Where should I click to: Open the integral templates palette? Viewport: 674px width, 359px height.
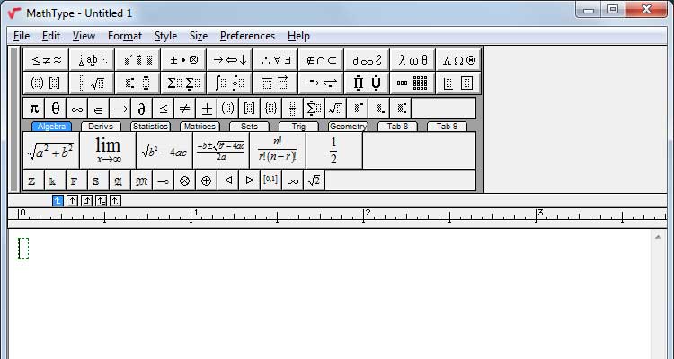coord(229,83)
